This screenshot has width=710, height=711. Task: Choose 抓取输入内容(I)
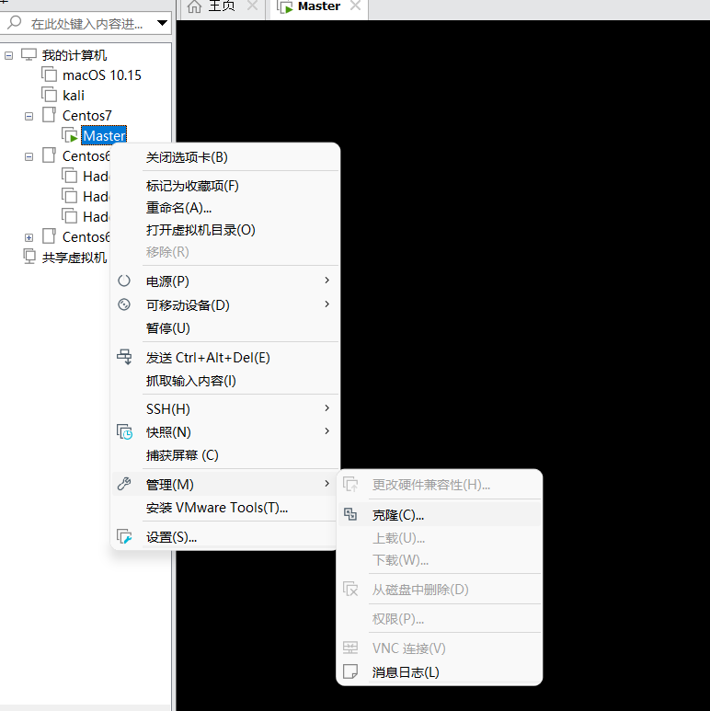point(225,381)
